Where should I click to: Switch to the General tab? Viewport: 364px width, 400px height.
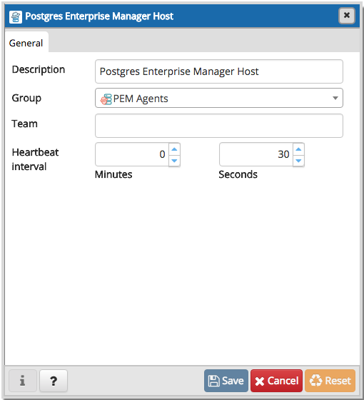click(x=26, y=43)
